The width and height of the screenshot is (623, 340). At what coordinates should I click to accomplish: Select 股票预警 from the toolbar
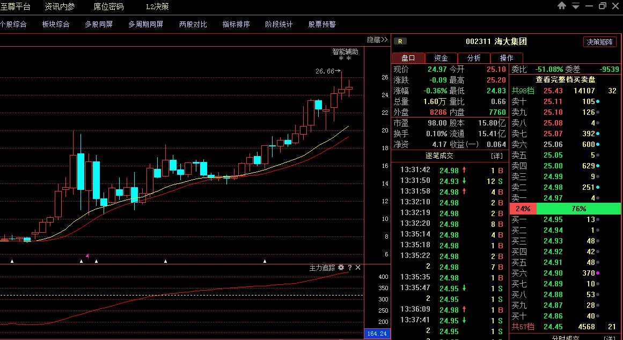[321, 24]
